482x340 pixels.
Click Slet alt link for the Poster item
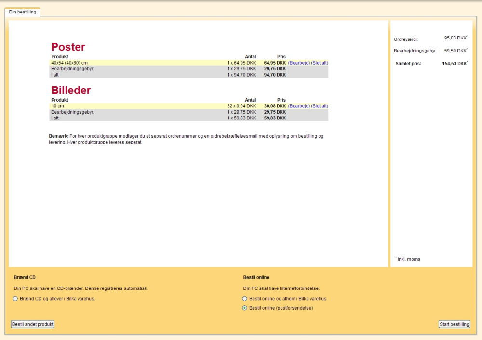(x=320, y=63)
